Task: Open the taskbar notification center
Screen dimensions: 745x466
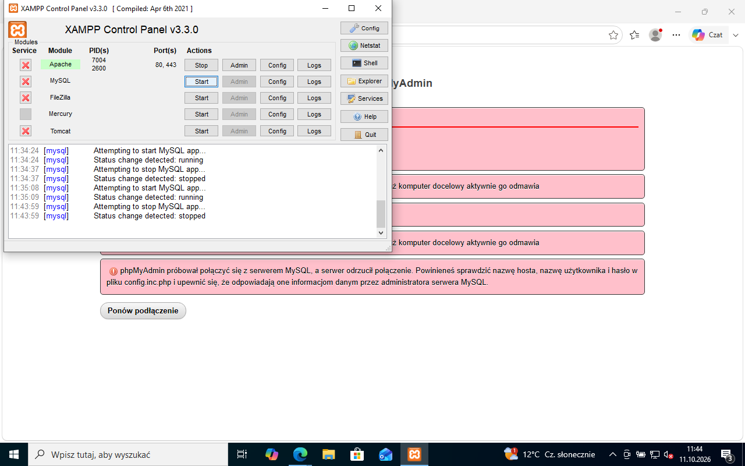Action: [727, 454]
